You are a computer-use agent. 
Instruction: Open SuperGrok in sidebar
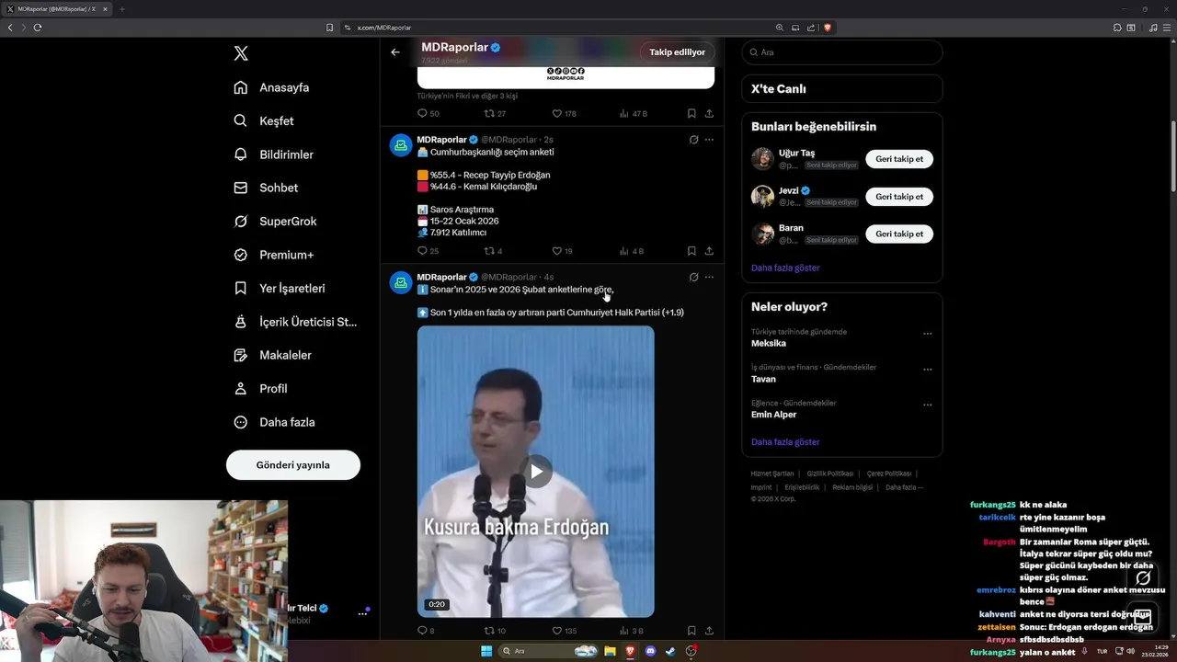[x=275, y=222]
